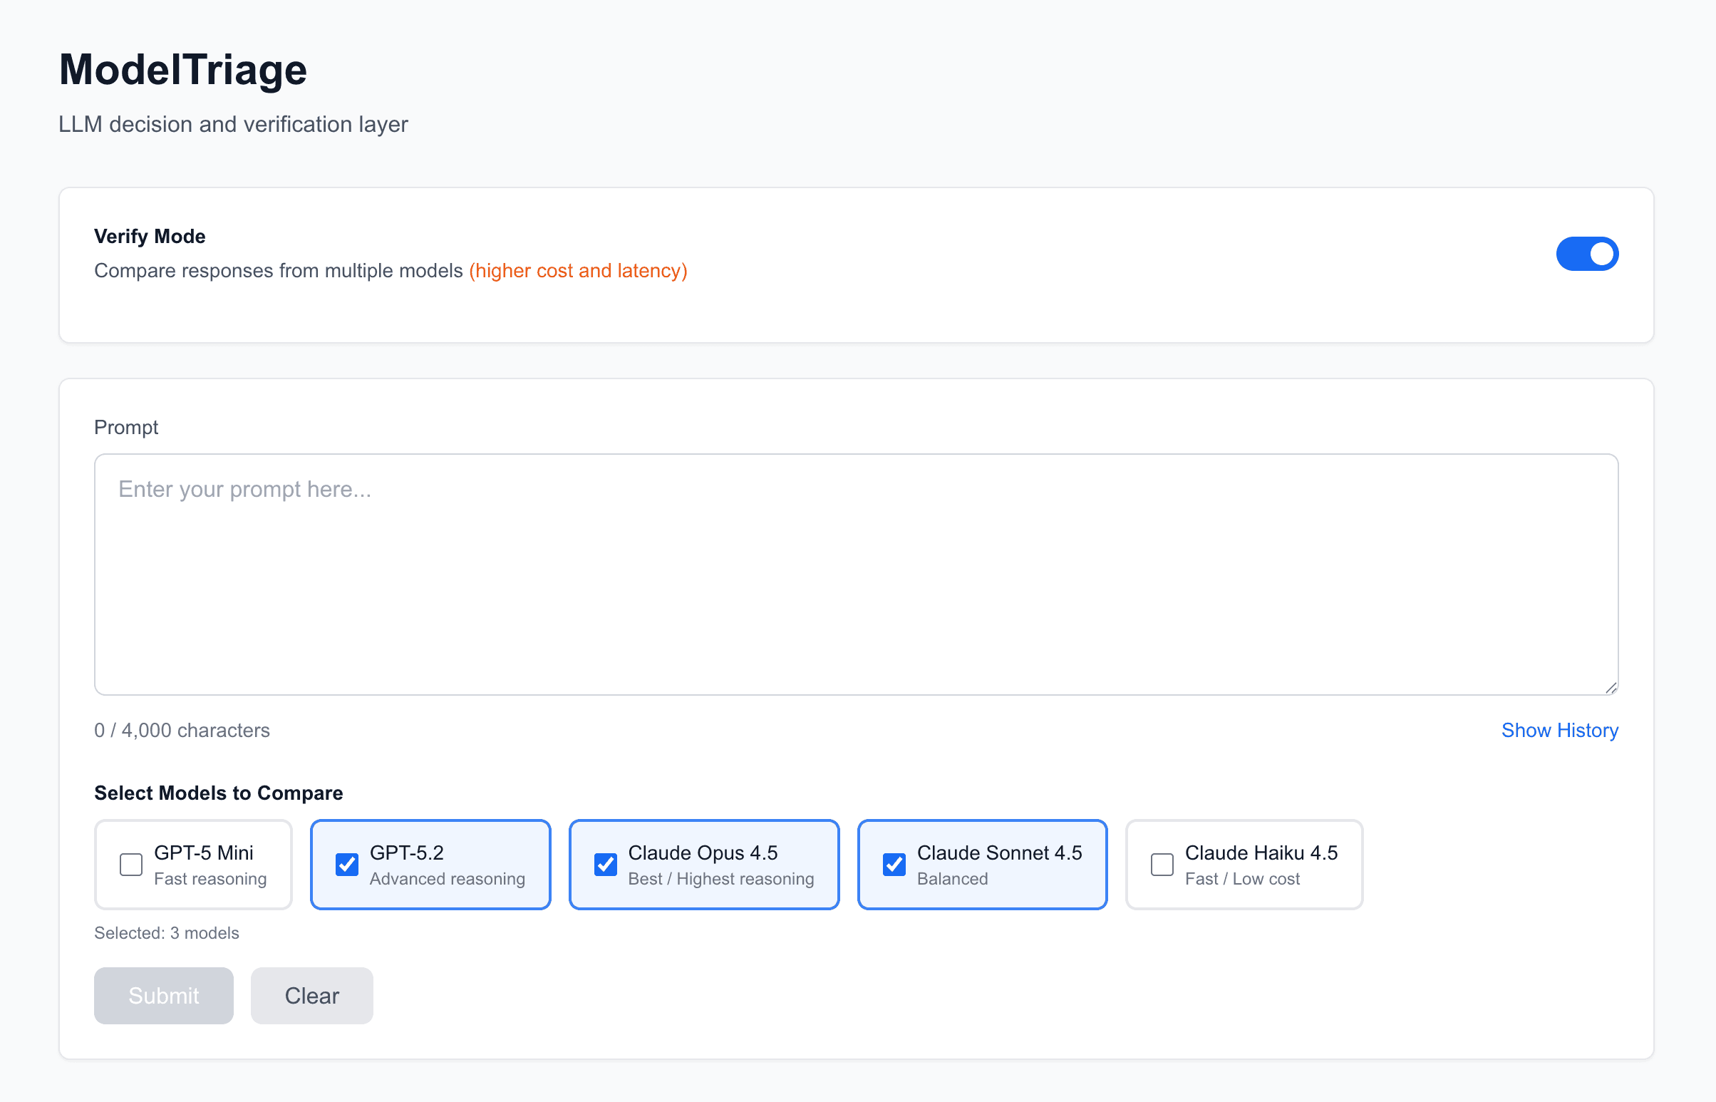The width and height of the screenshot is (1716, 1102).
Task: Click the character count text
Action: pos(182,730)
